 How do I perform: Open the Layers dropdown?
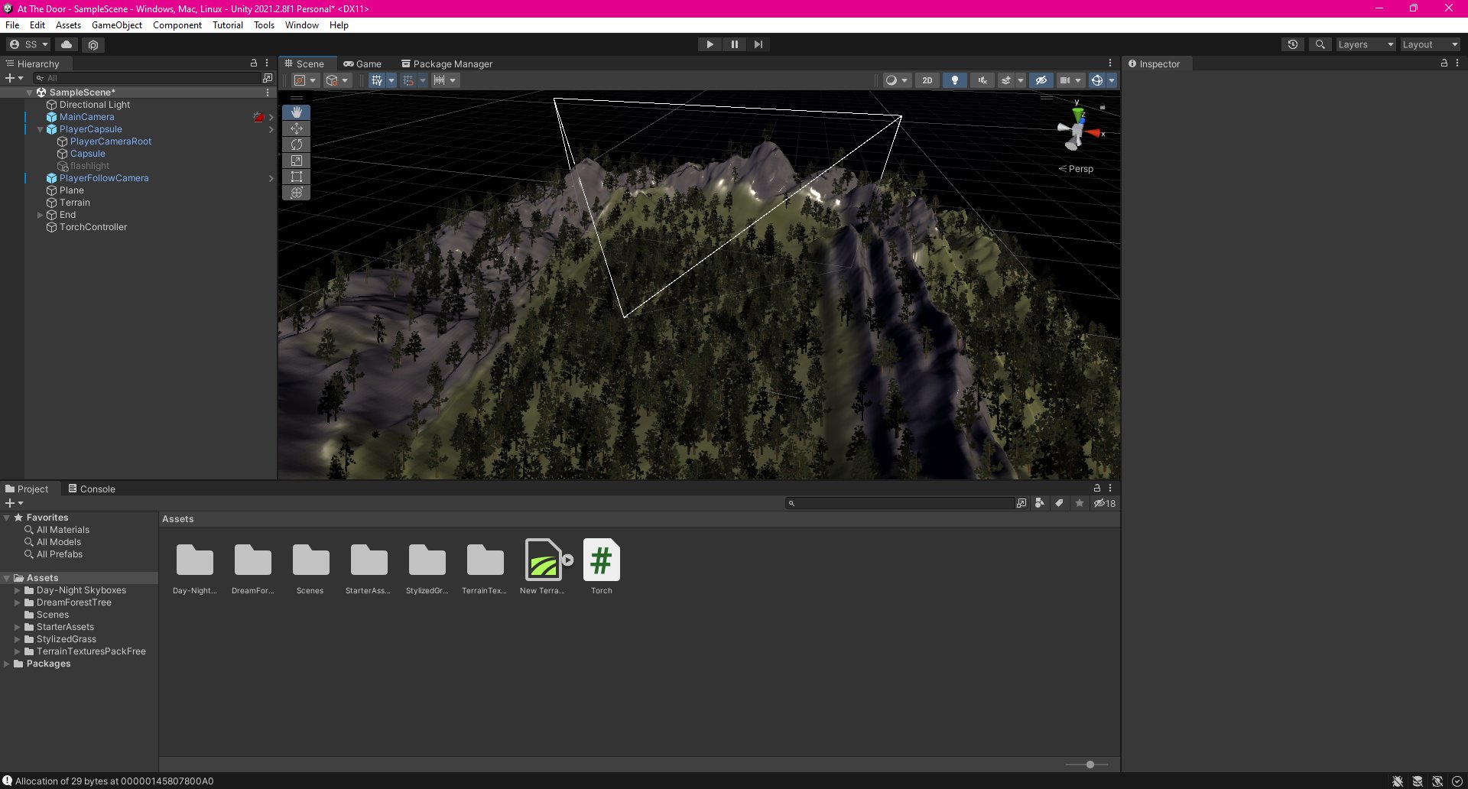coord(1366,44)
